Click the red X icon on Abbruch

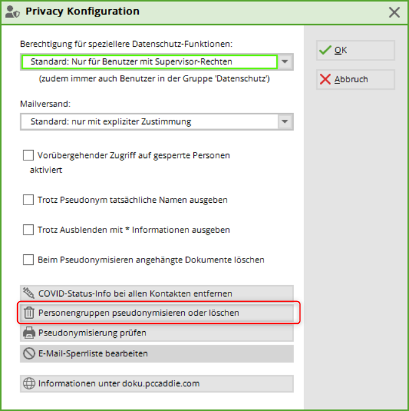pyautogui.click(x=325, y=79)
